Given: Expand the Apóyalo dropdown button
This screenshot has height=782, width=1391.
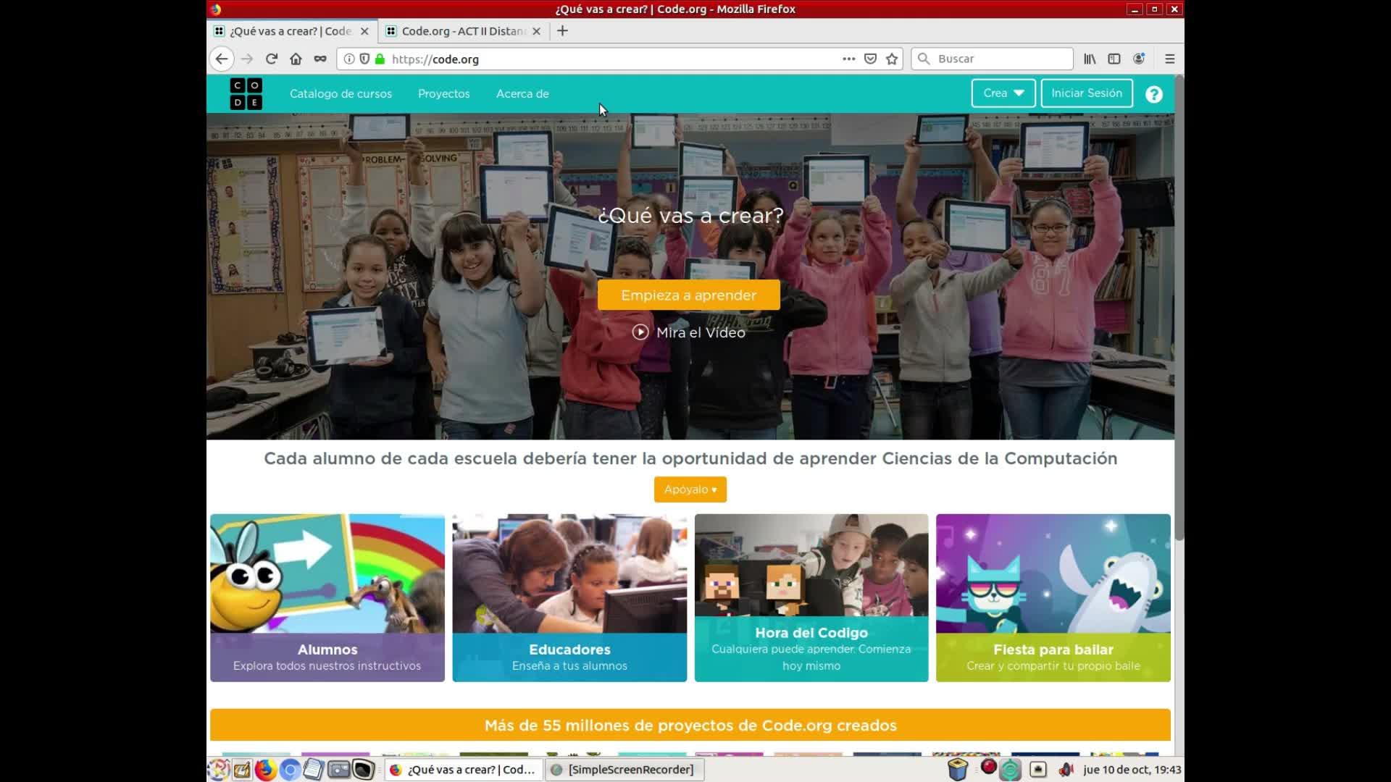Looking at the screenshot, I should [x=690, y=489].
